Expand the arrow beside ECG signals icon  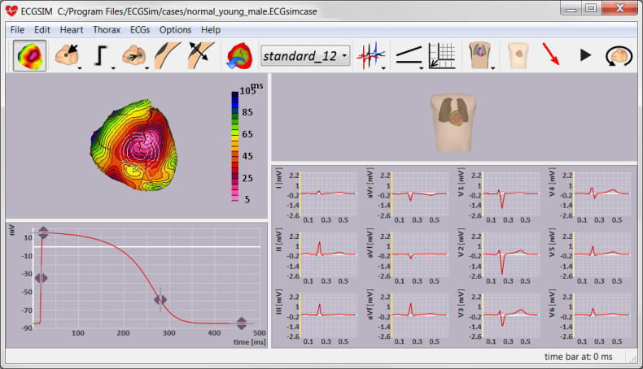tap(383, 68)
